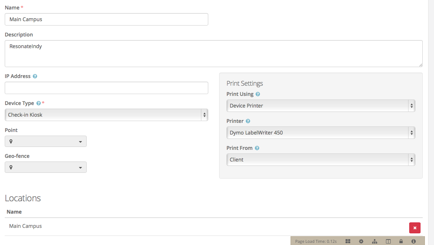
Task: Click the empty IP Address field
Action: pos(106,87)
